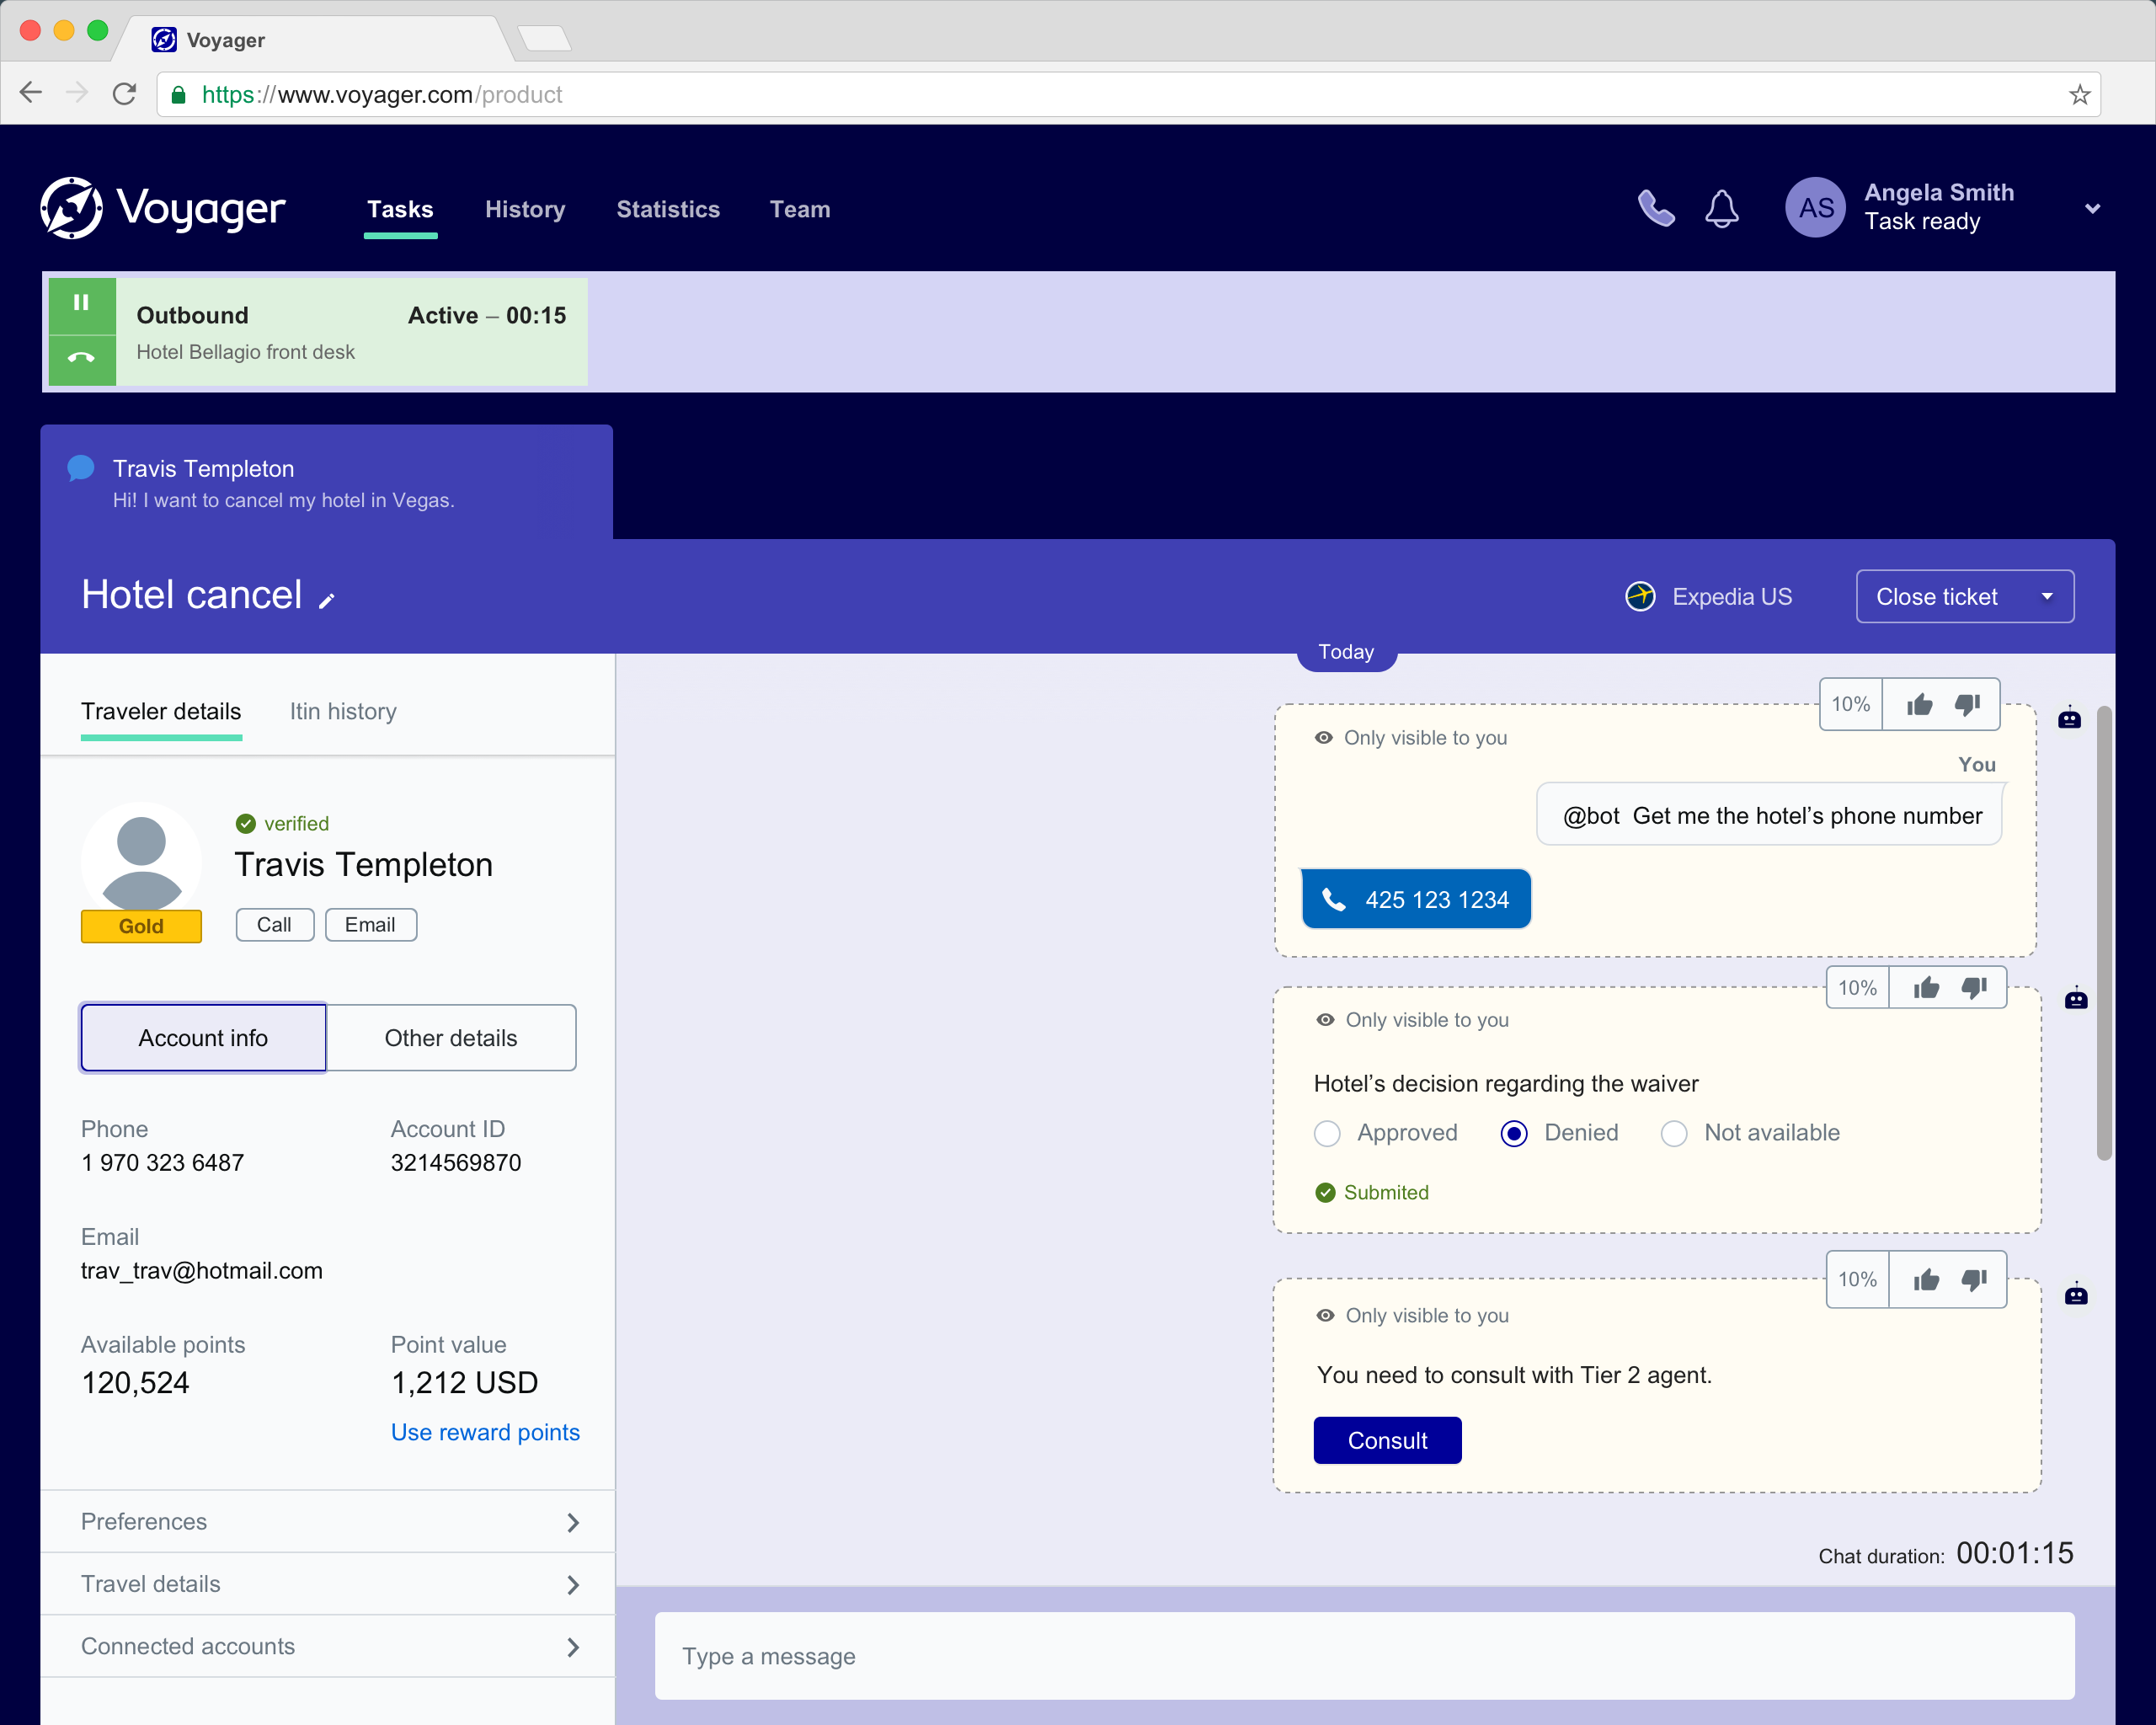Screen dimensions: 2156x1725
Task: Hang up the Hotel Bellagio call
Action: pos(81,358)
